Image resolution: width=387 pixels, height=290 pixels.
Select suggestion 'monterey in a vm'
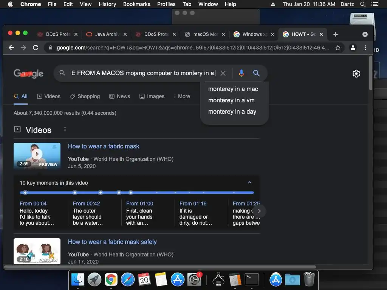[231, 100]
